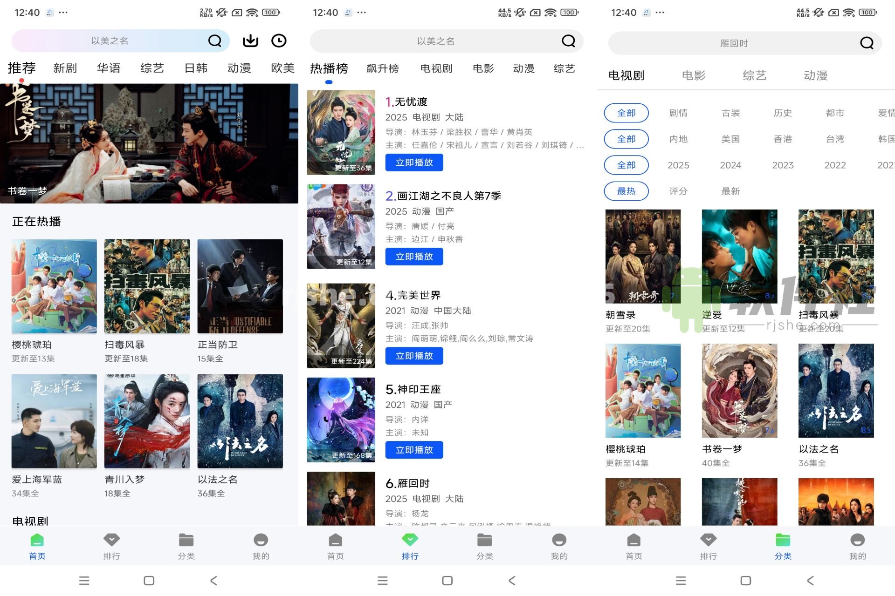Open the 扫毒风暴 poster thumbnail
The image size is (895, 596).
(147, 286)
